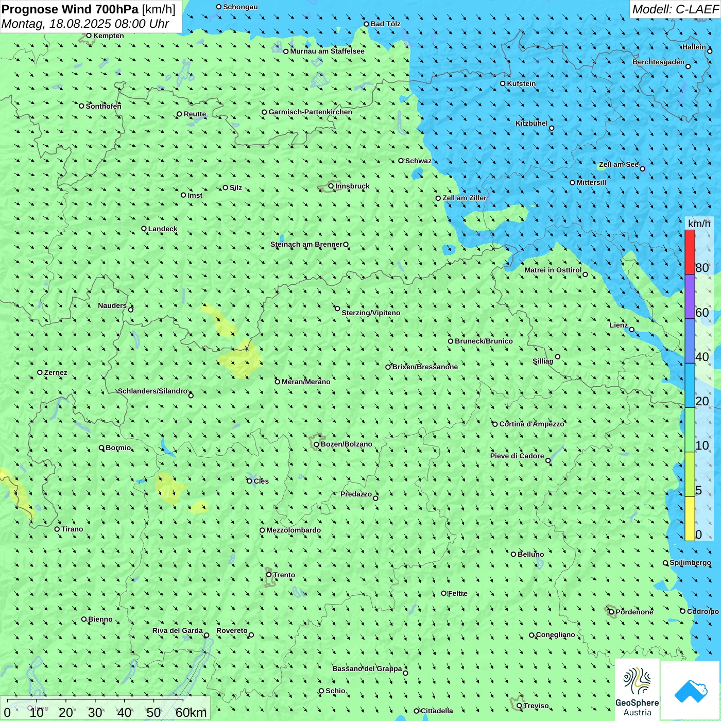This screenshot has height=721, width=721.
Task: Click the Kitzbühel town label
Action: pos(531,123)
